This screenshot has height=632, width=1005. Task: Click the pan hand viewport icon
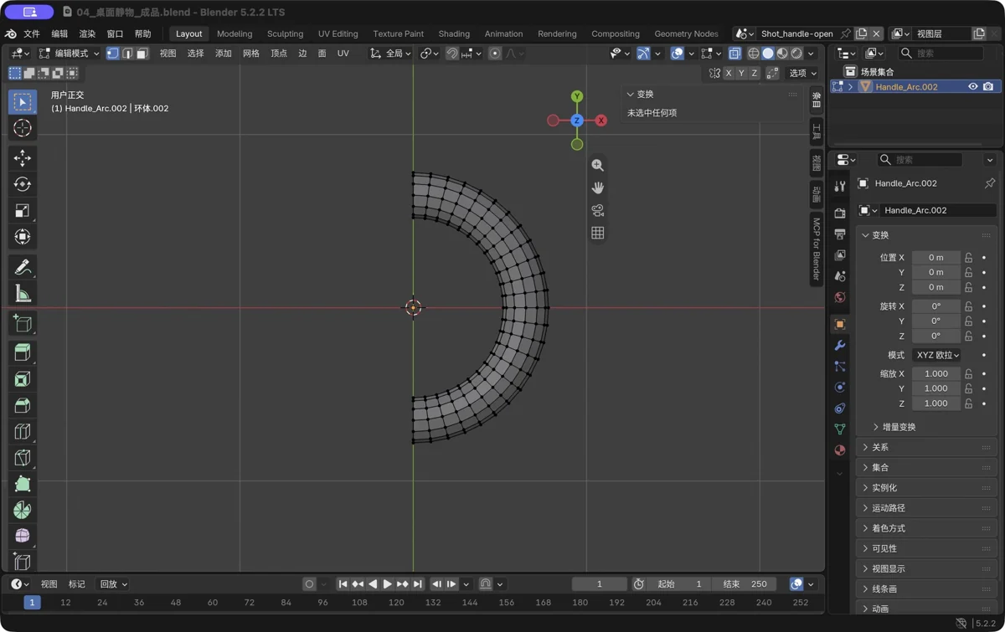597,188
